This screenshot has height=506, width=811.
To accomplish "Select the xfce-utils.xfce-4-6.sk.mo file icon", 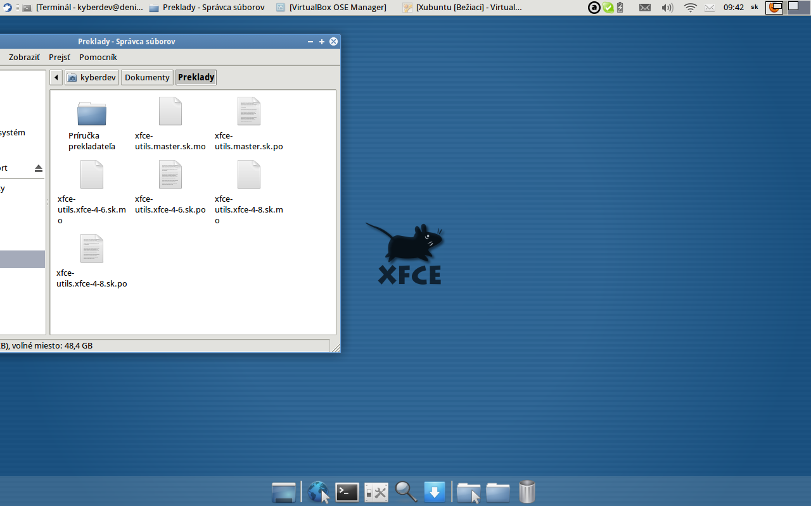I will click(92, 175).
